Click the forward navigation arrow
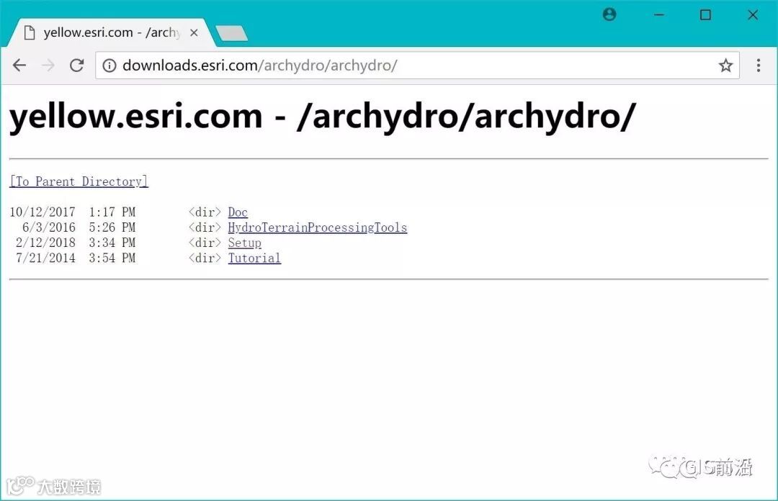 pyautogui.click(x=48, y=65)
